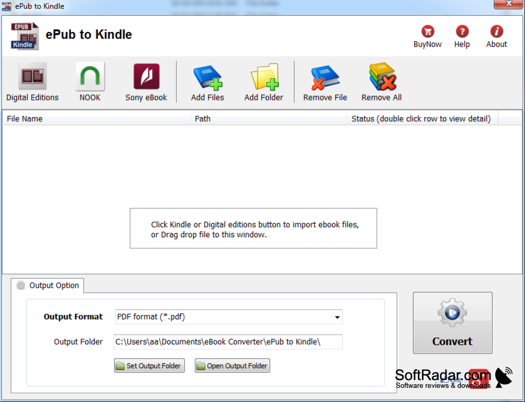Import books from Sony eBook

coord(146,82)
